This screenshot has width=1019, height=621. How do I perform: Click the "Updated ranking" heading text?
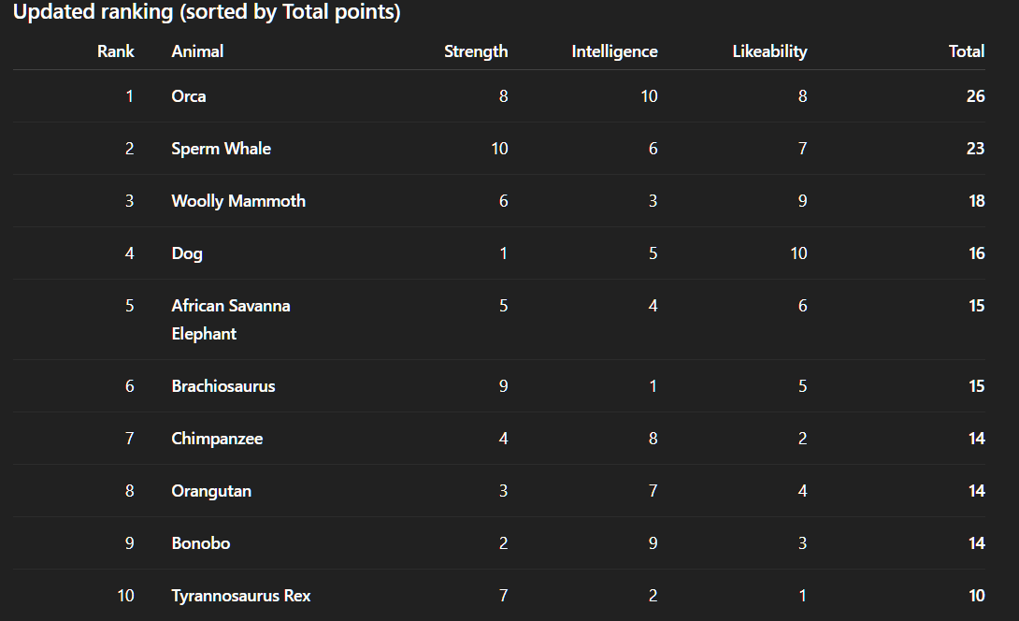[207, 13]
